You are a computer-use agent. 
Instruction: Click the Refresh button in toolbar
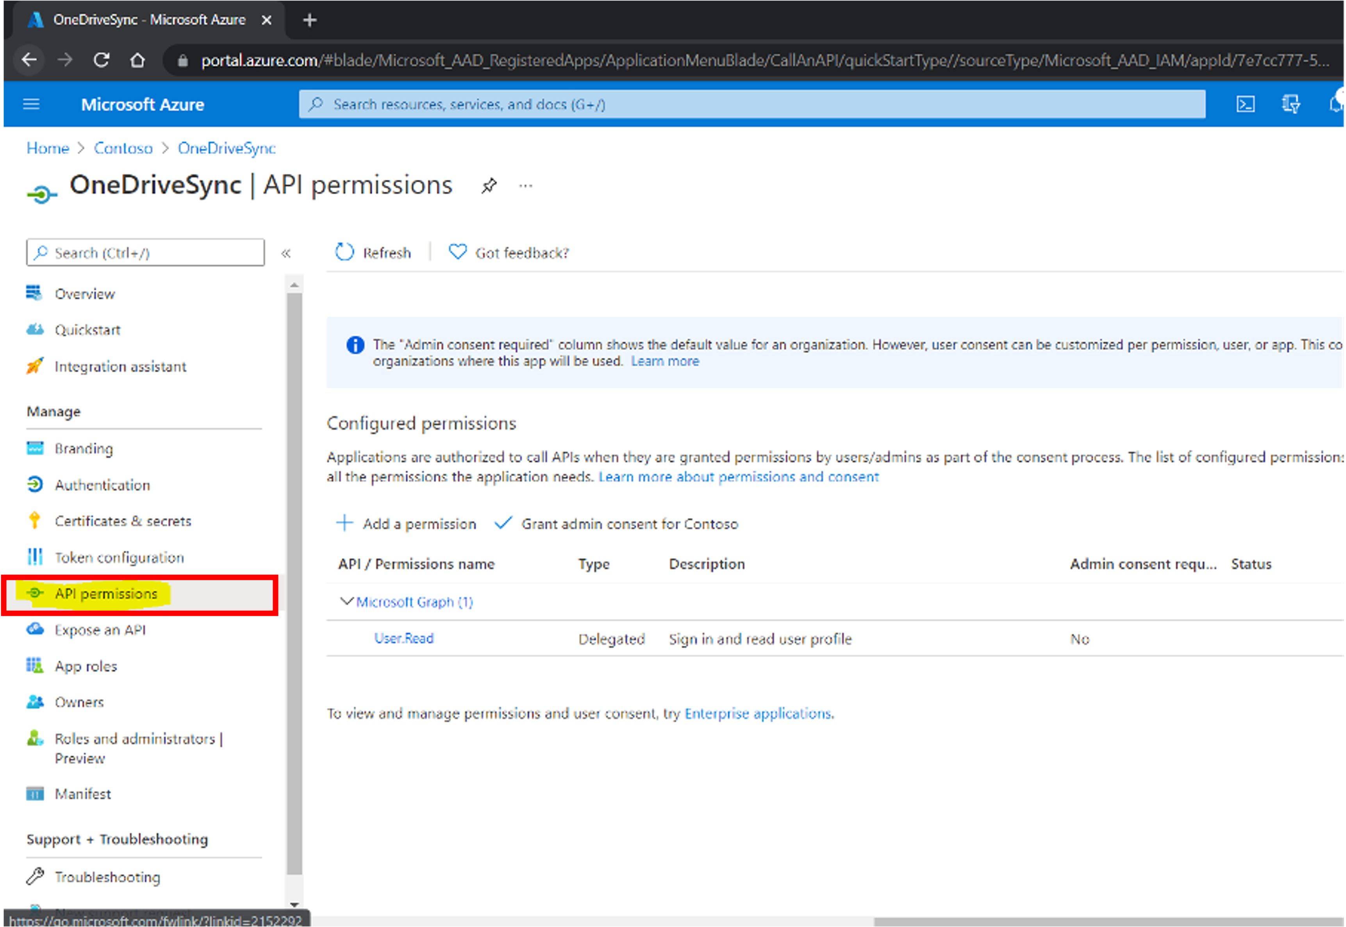coord(373,253)
